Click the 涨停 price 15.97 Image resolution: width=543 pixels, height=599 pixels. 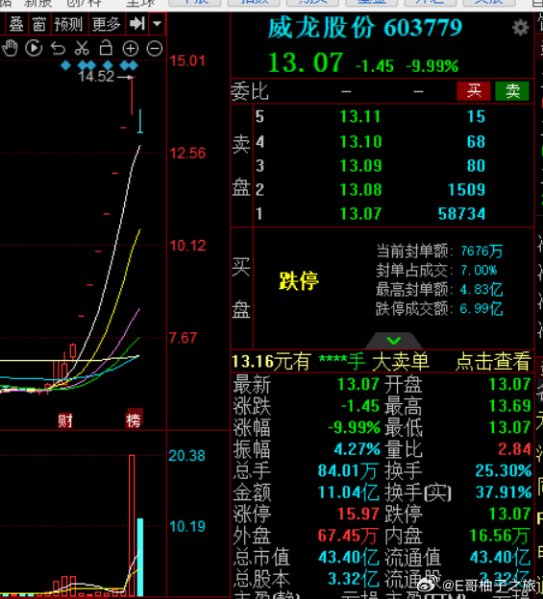click(358, 515)
